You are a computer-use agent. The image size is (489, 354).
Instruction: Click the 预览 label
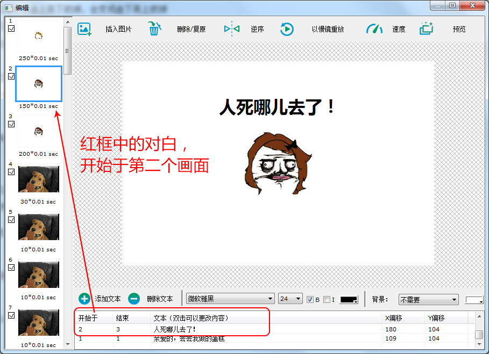point(459,29)
